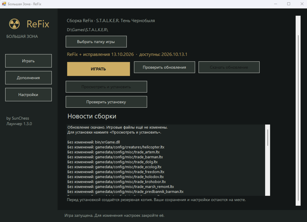307x222 pixels.
Task: Click the ReFix wordmark in the sidebar
Action: (x=38, y=24)
